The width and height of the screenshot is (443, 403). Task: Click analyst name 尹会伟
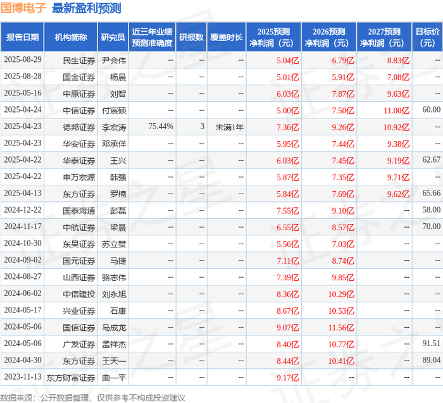click(x=114, y=61)
